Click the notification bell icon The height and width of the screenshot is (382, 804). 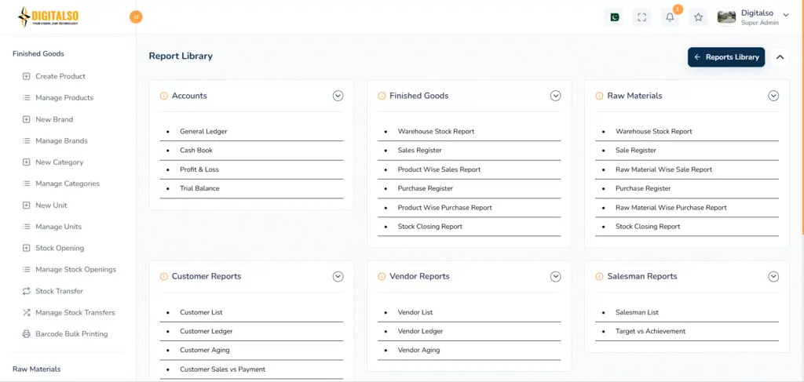(670, 17)
